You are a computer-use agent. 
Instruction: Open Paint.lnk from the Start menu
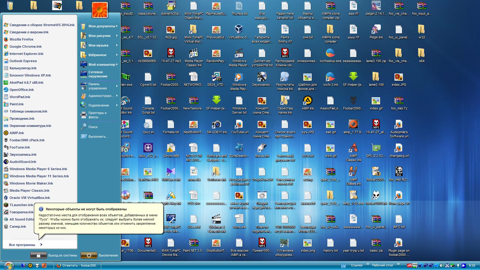pos(16,104)
